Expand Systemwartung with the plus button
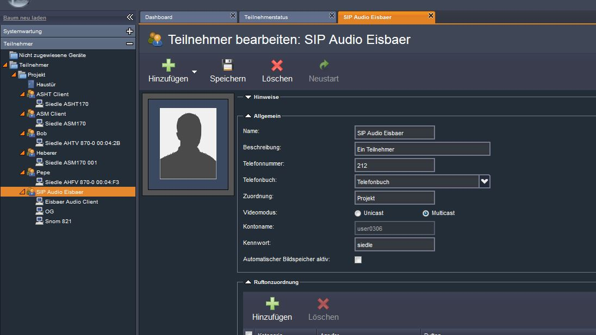Viewport: 596px width, 335px height. coord(129,31)
